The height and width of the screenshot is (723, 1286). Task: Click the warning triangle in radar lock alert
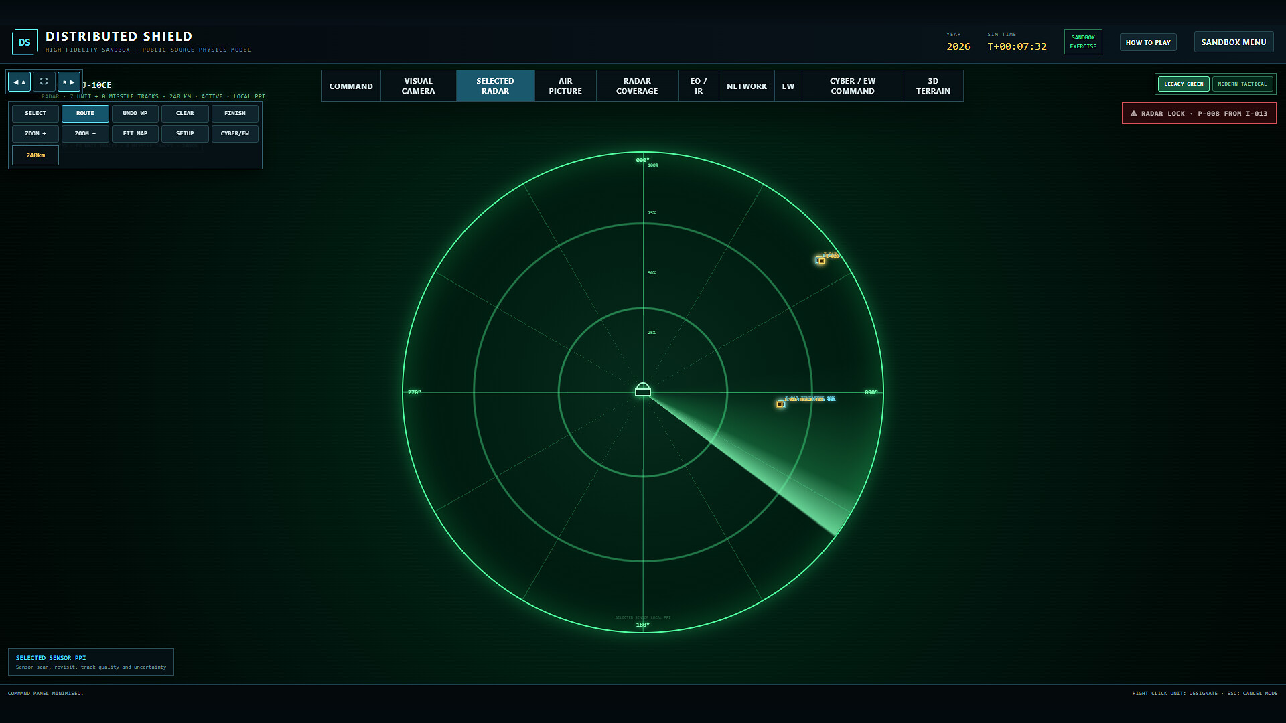pos(1134,114)
